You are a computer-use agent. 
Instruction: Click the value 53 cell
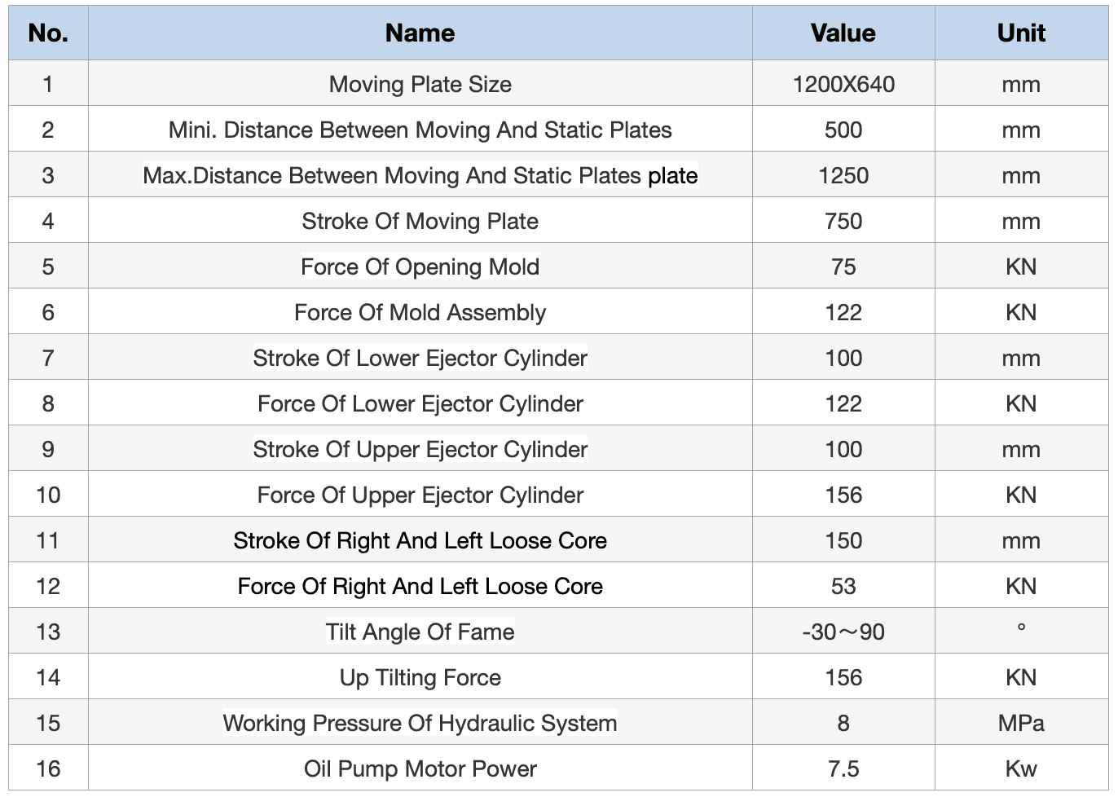point(843,586)
